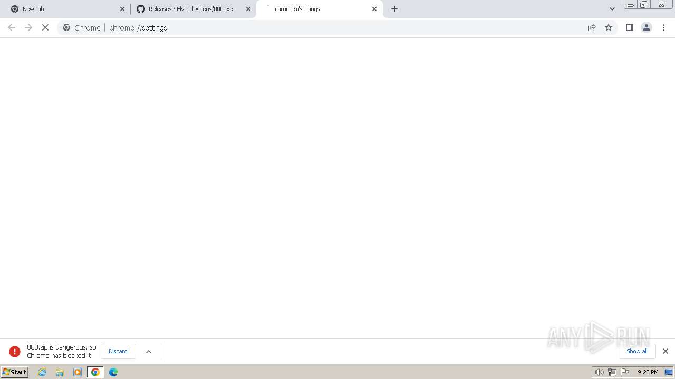The width and height of the screenshot is (675, 379).
Task: Bookmark this page with star icon
Action: point(609,28)
